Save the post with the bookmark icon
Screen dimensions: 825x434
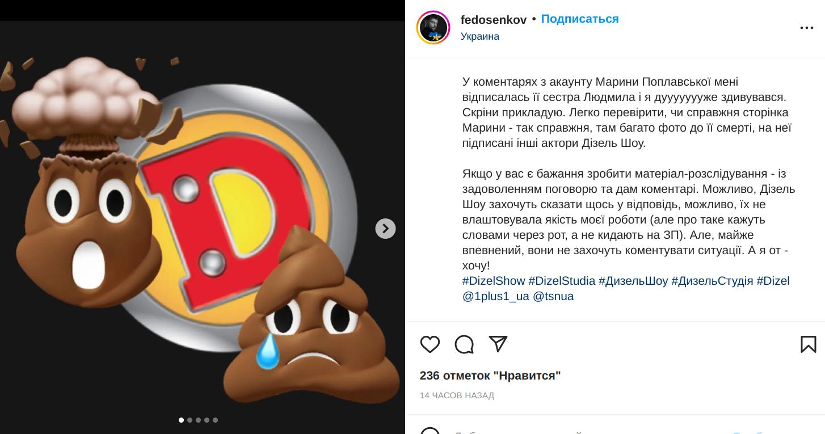point(808,344)
